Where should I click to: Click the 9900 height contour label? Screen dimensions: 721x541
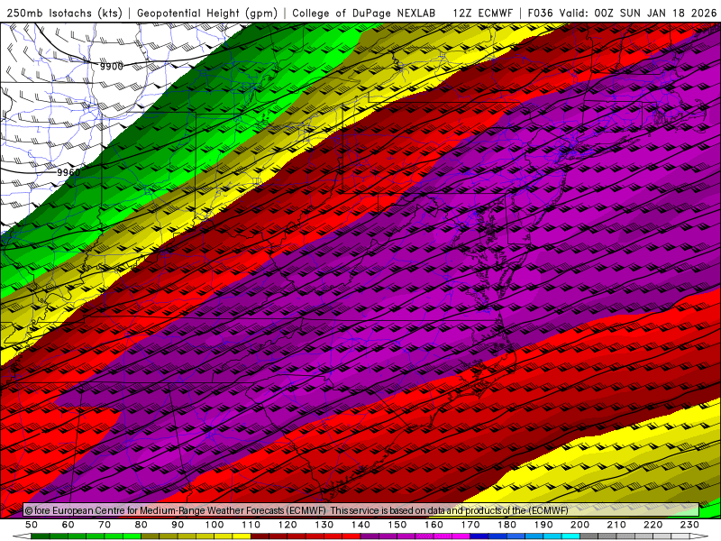(x=112, y=66)
